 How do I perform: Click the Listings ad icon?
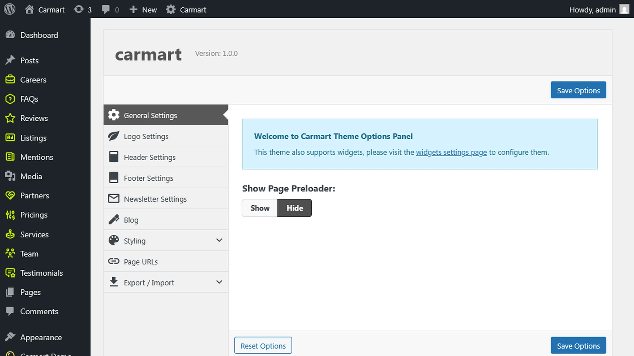pyautogui.click(x=10, y=137)
